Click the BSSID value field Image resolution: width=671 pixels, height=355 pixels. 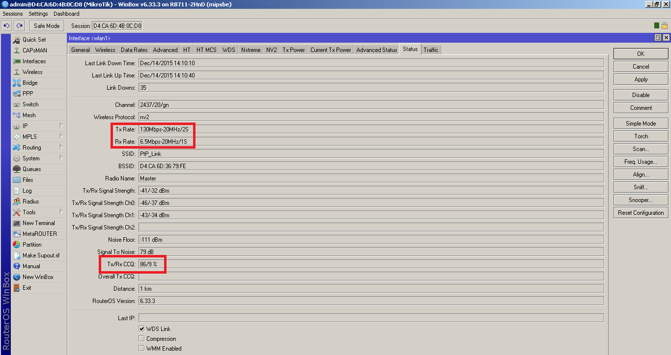(371, 166)
